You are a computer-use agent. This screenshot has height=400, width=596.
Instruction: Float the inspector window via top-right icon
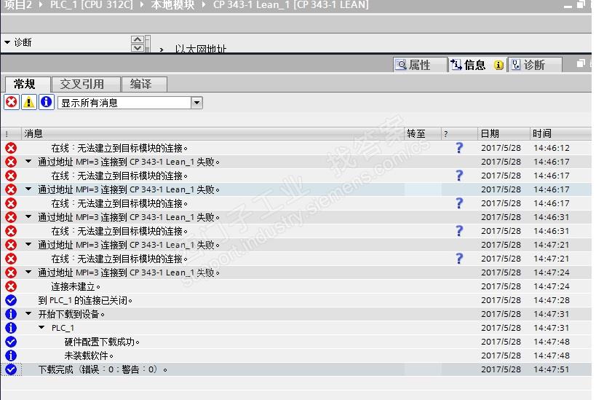click(581, 63)
